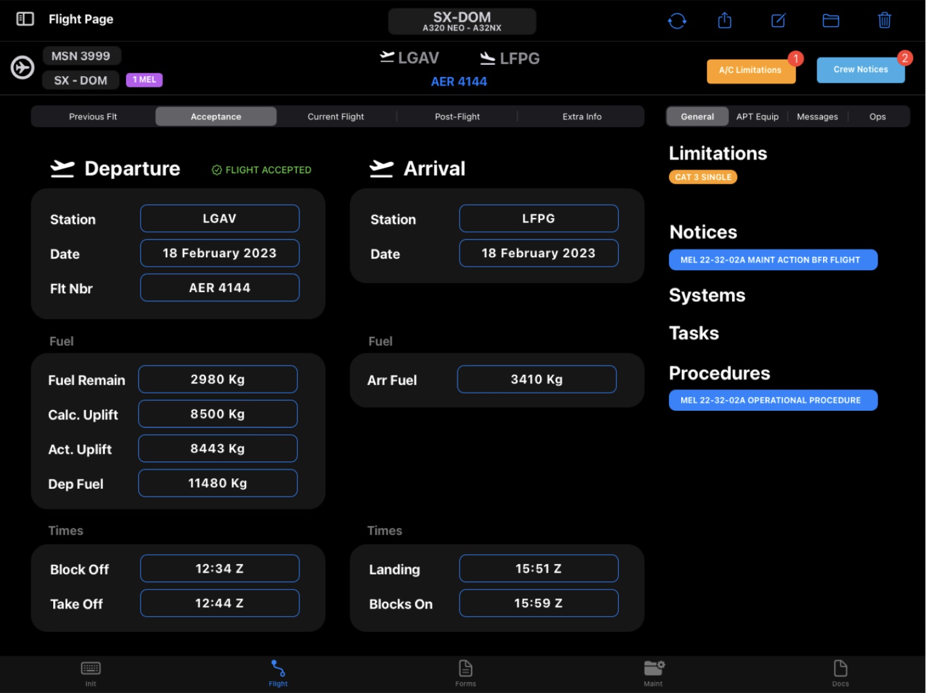Screen dimensions: 926x693
Task: Switch to Ops segment
Action: tap(877, 116)
